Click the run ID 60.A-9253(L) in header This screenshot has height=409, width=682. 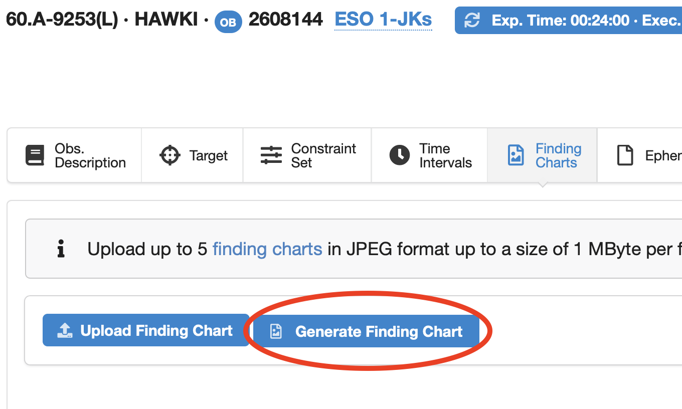tap(62, 20)
